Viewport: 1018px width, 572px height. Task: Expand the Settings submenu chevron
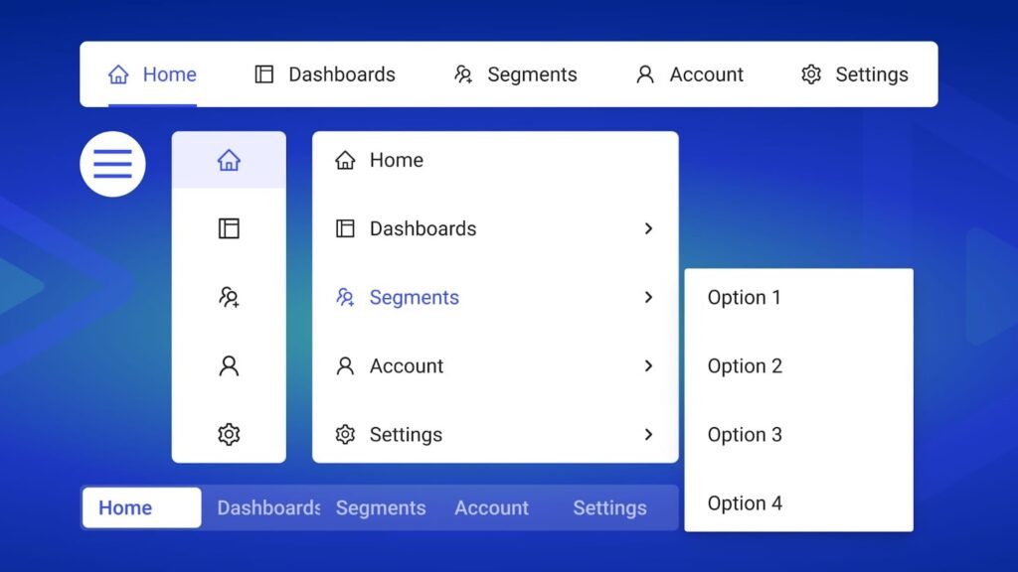648,434
